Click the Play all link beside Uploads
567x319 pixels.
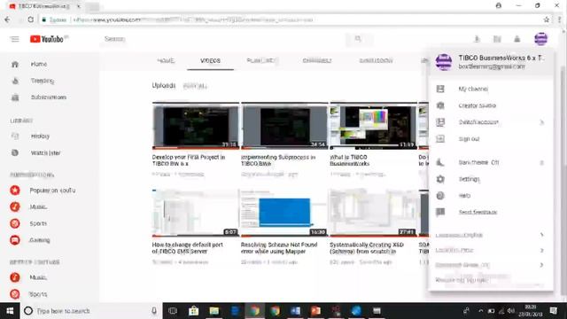(195, 86)
